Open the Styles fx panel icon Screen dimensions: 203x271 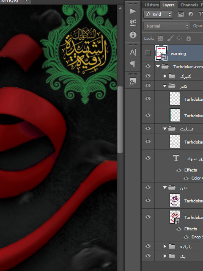[132, 82]
